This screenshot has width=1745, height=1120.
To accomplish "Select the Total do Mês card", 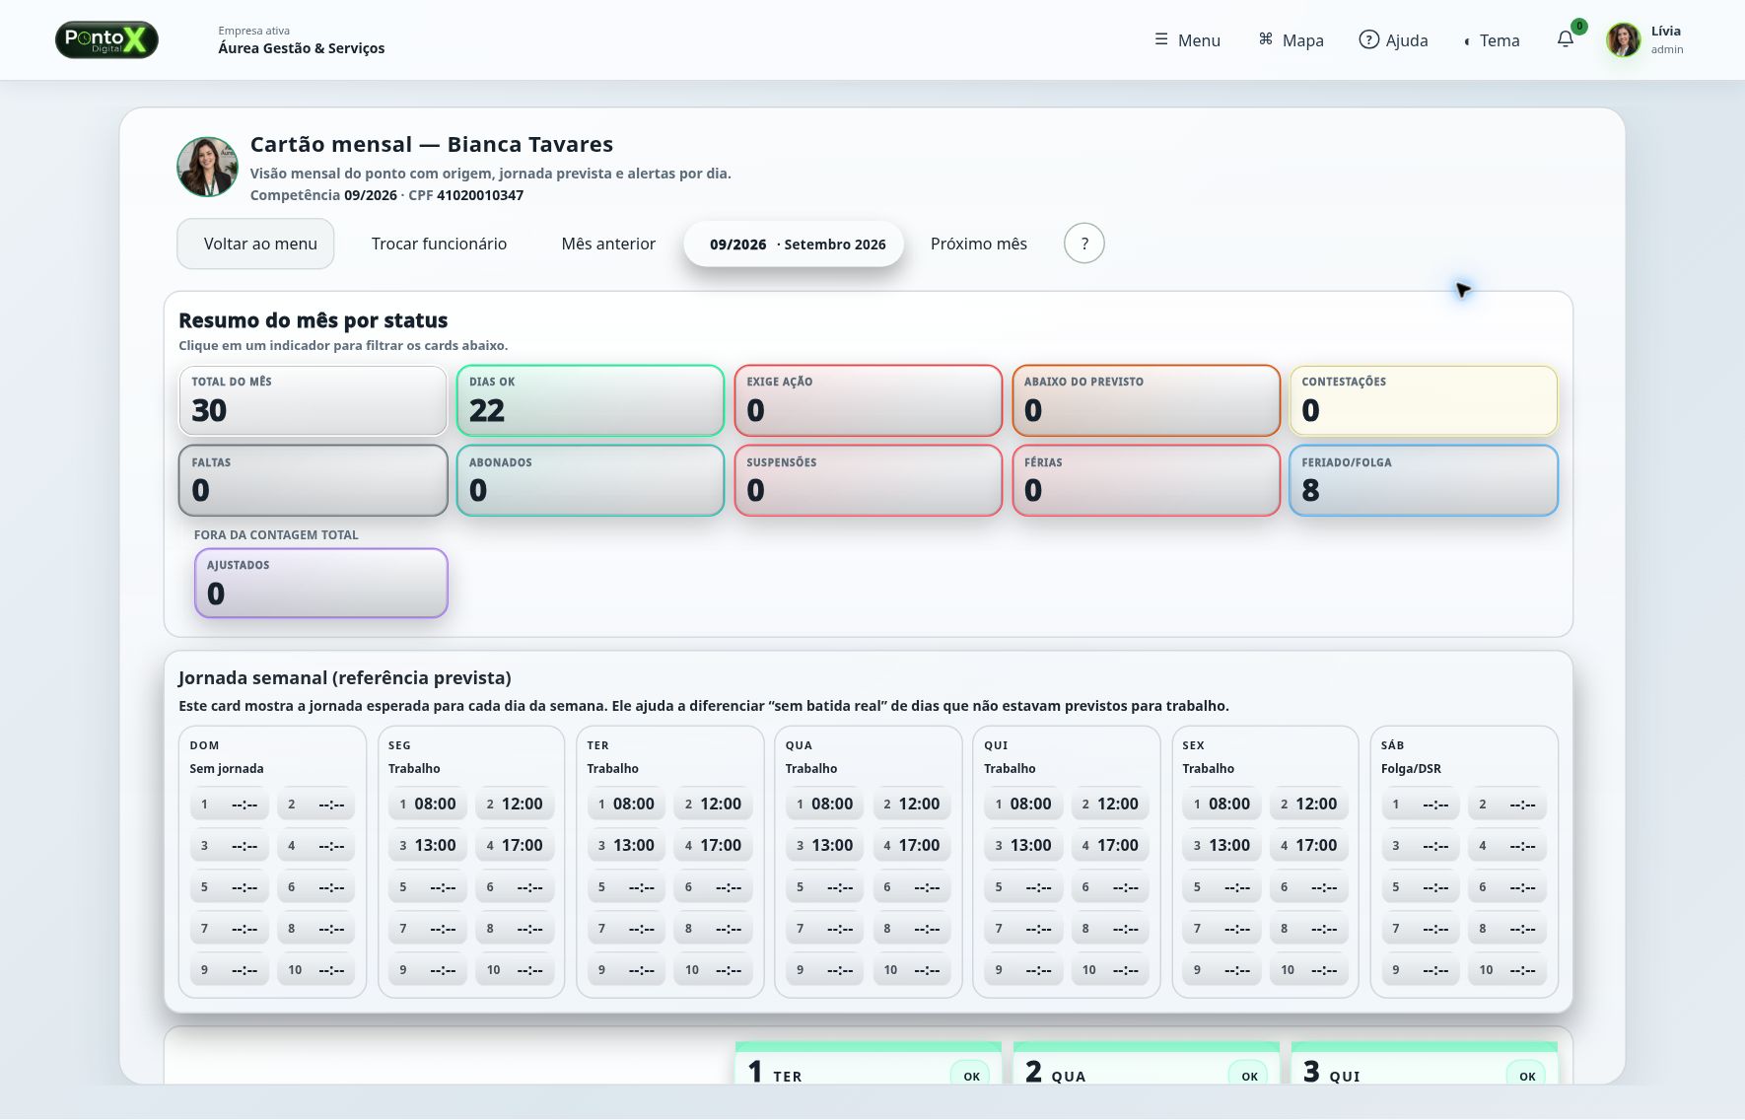I will tap(313, 400).
